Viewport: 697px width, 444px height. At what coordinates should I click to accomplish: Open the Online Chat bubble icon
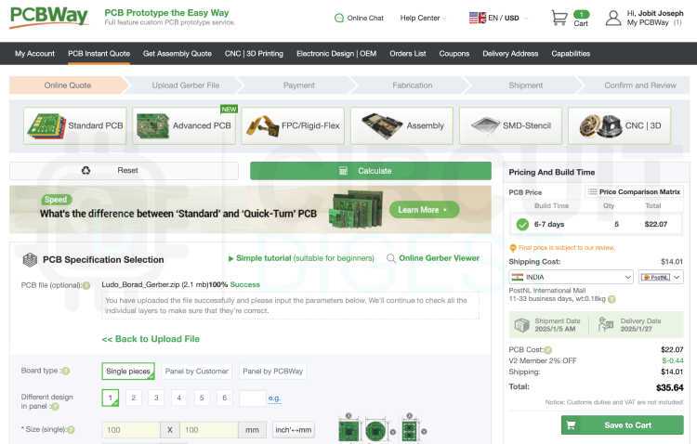click(339, 19)
